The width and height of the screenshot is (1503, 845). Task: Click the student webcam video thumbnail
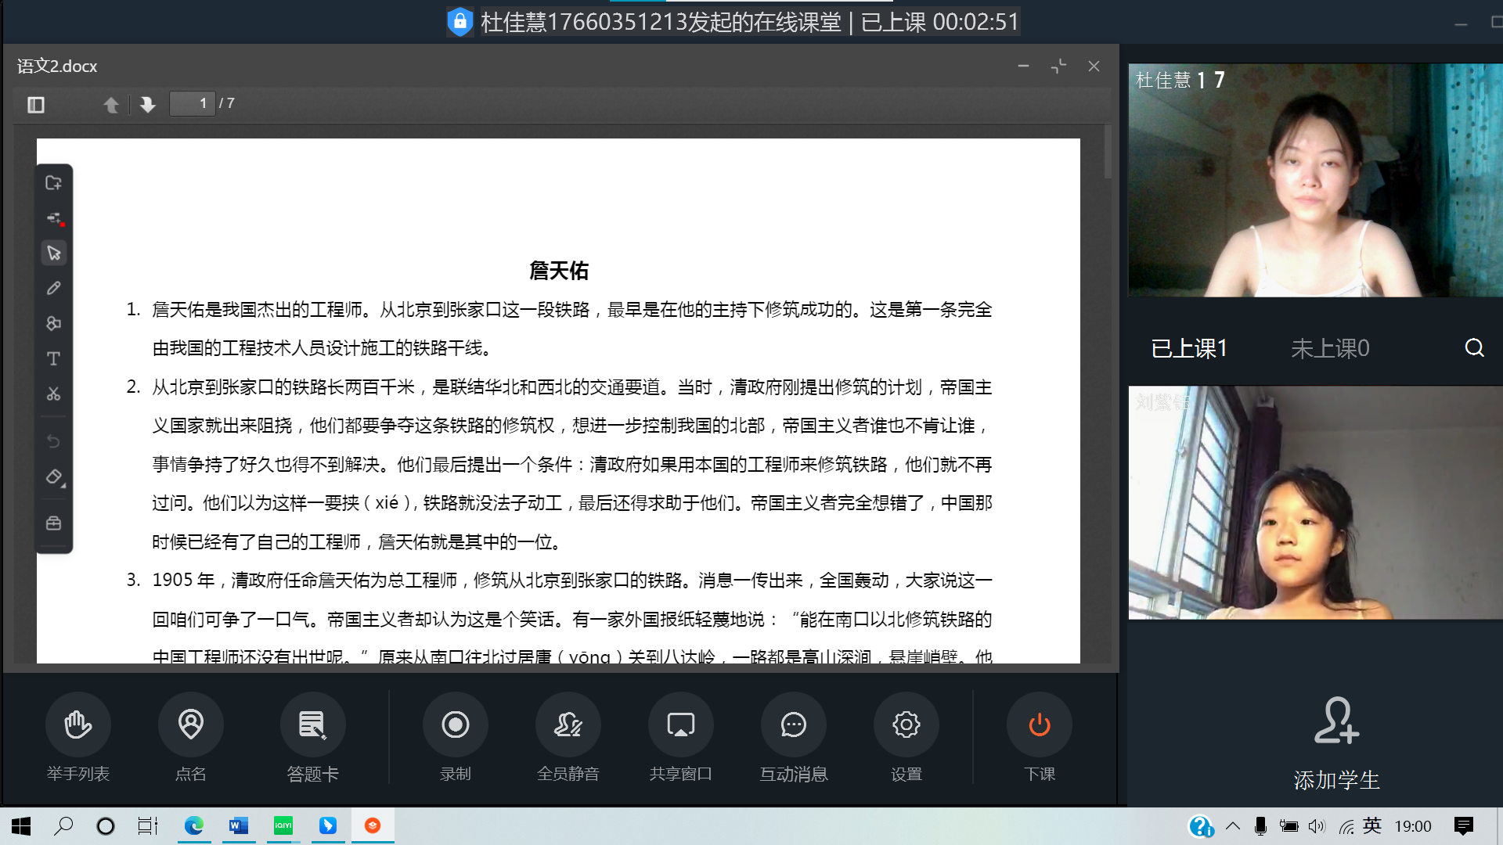click(1315, 502)
